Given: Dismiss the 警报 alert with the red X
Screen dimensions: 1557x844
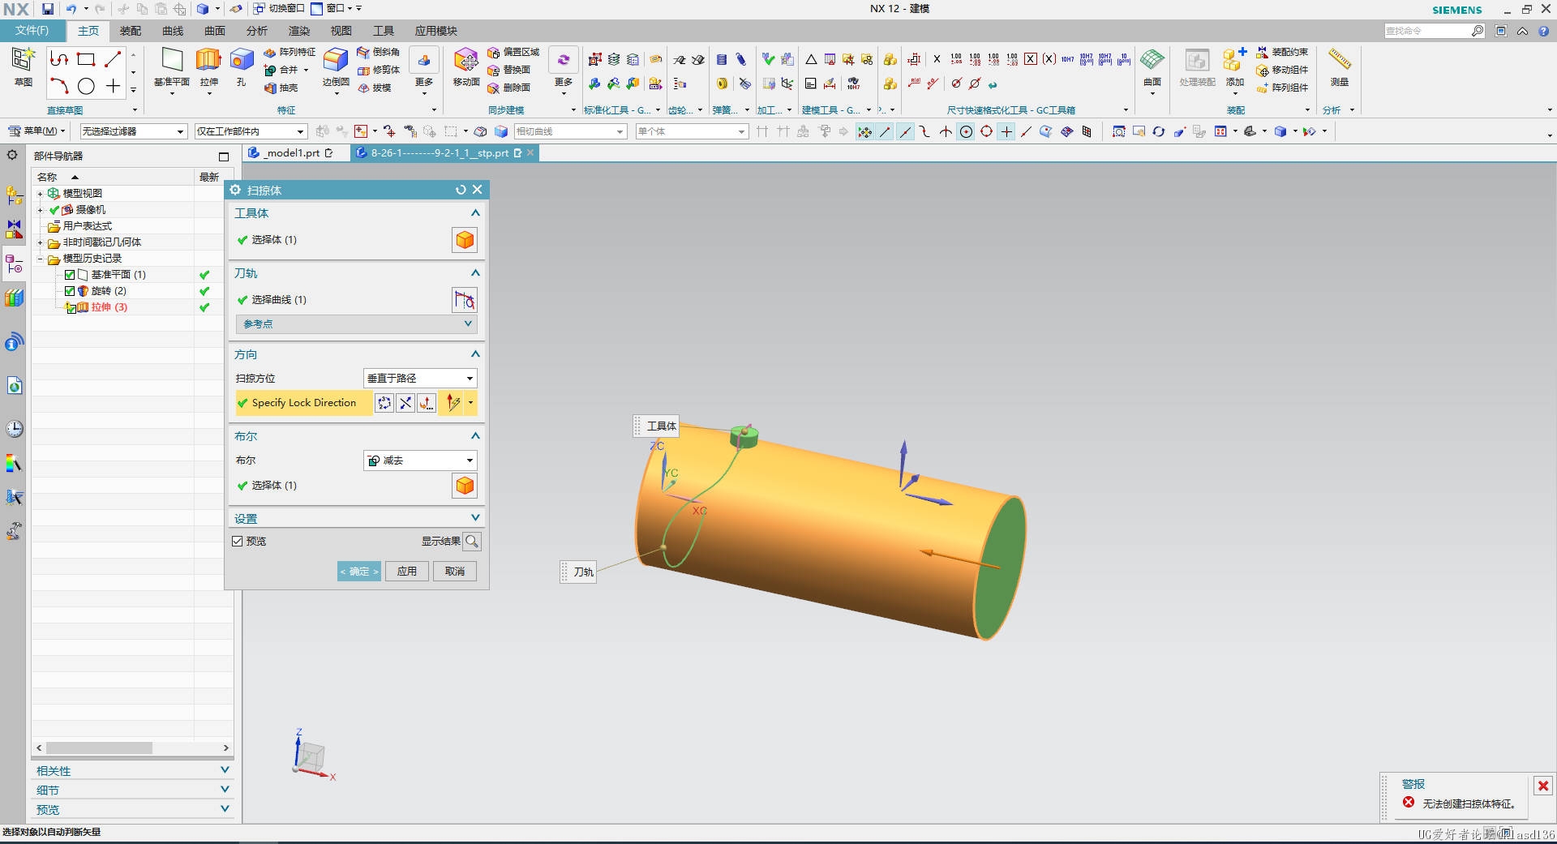Looking at the screenshot, I should pos(1543,786).
